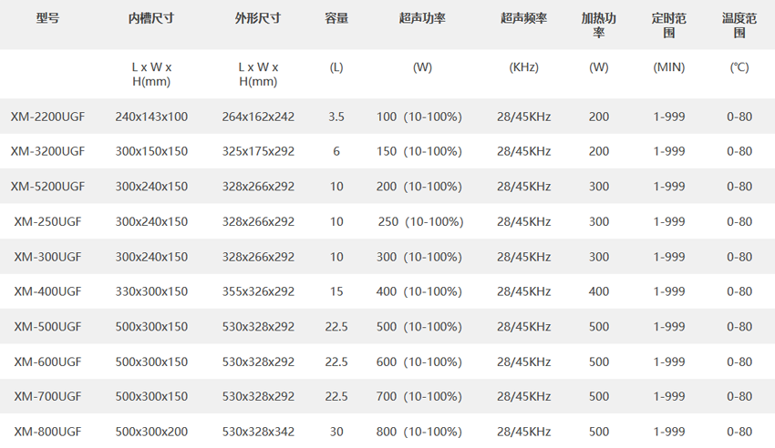Screen dimensions: 775x448
Task: Select the 外形尺寸 column header
Action: click(258, 18)
